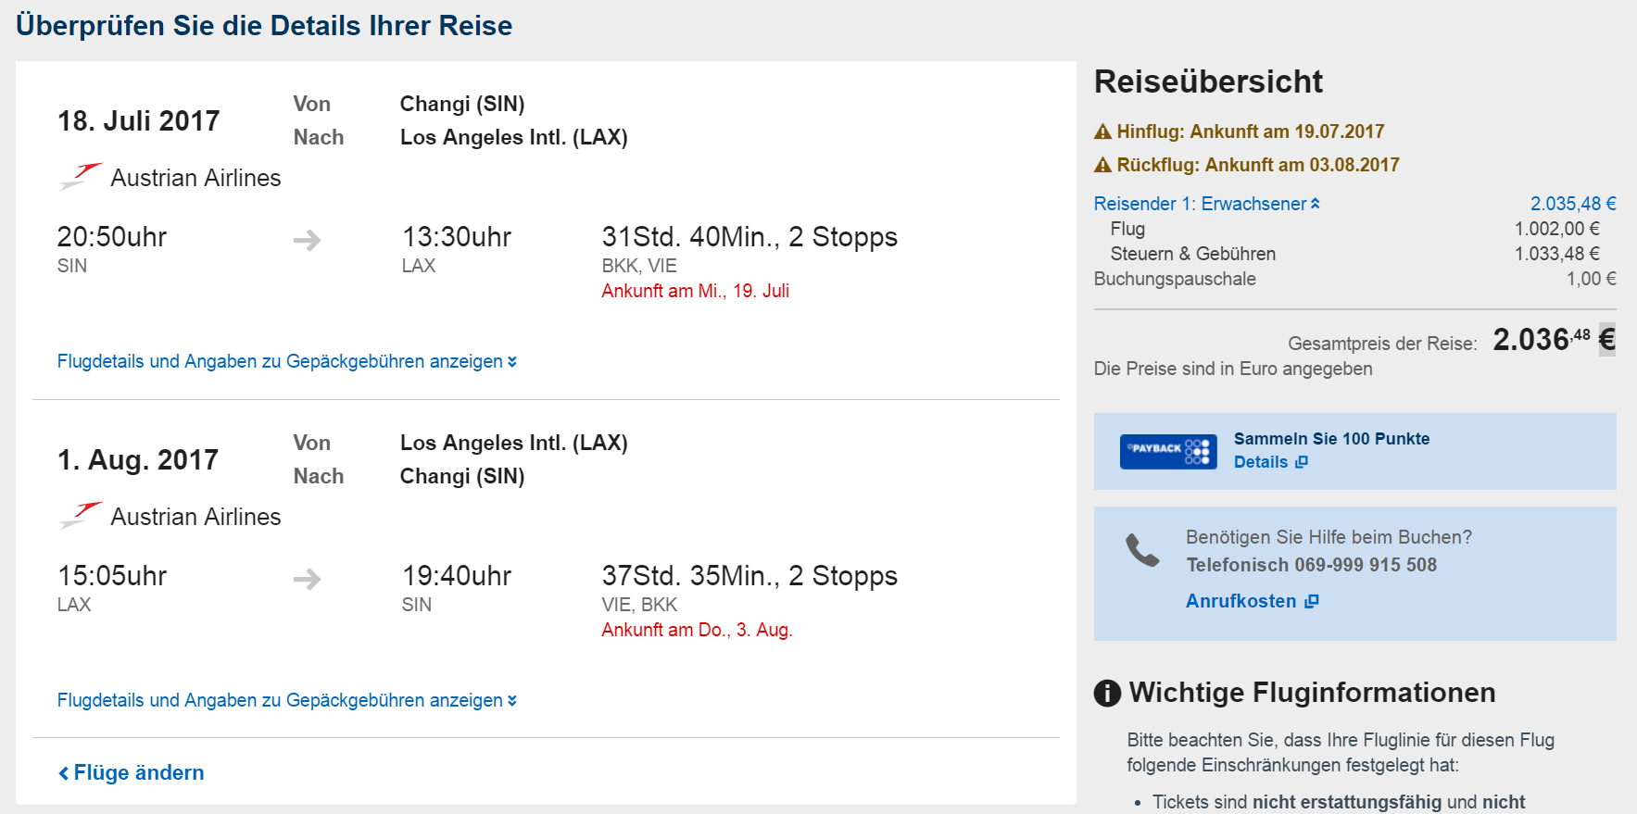The height and width of the screenshot is (814, 1637).
Task: Click the warning triangle next to Hinflug
Action: 1102,131
